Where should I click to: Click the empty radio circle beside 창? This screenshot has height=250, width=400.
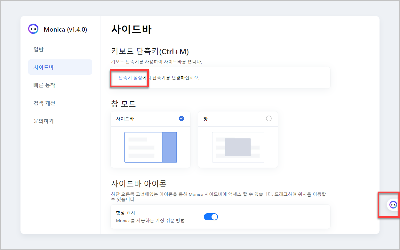point(269,118)
